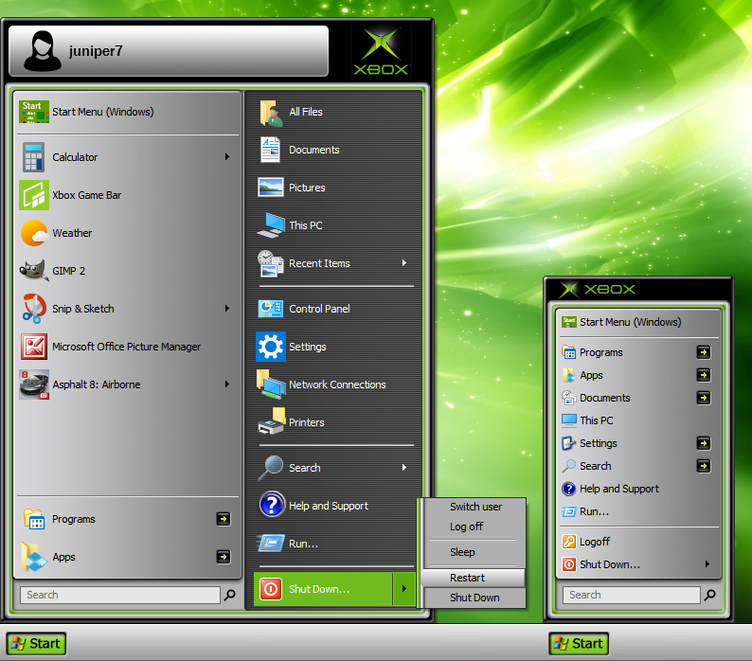Open the Weather app icon

(34, 233)
